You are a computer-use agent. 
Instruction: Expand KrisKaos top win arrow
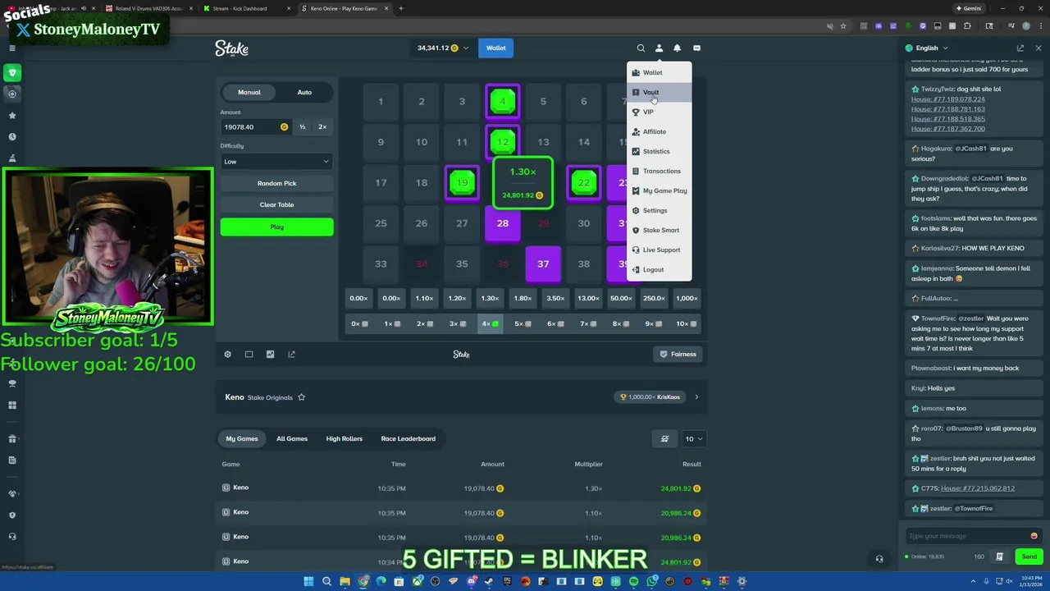(696, 397)
